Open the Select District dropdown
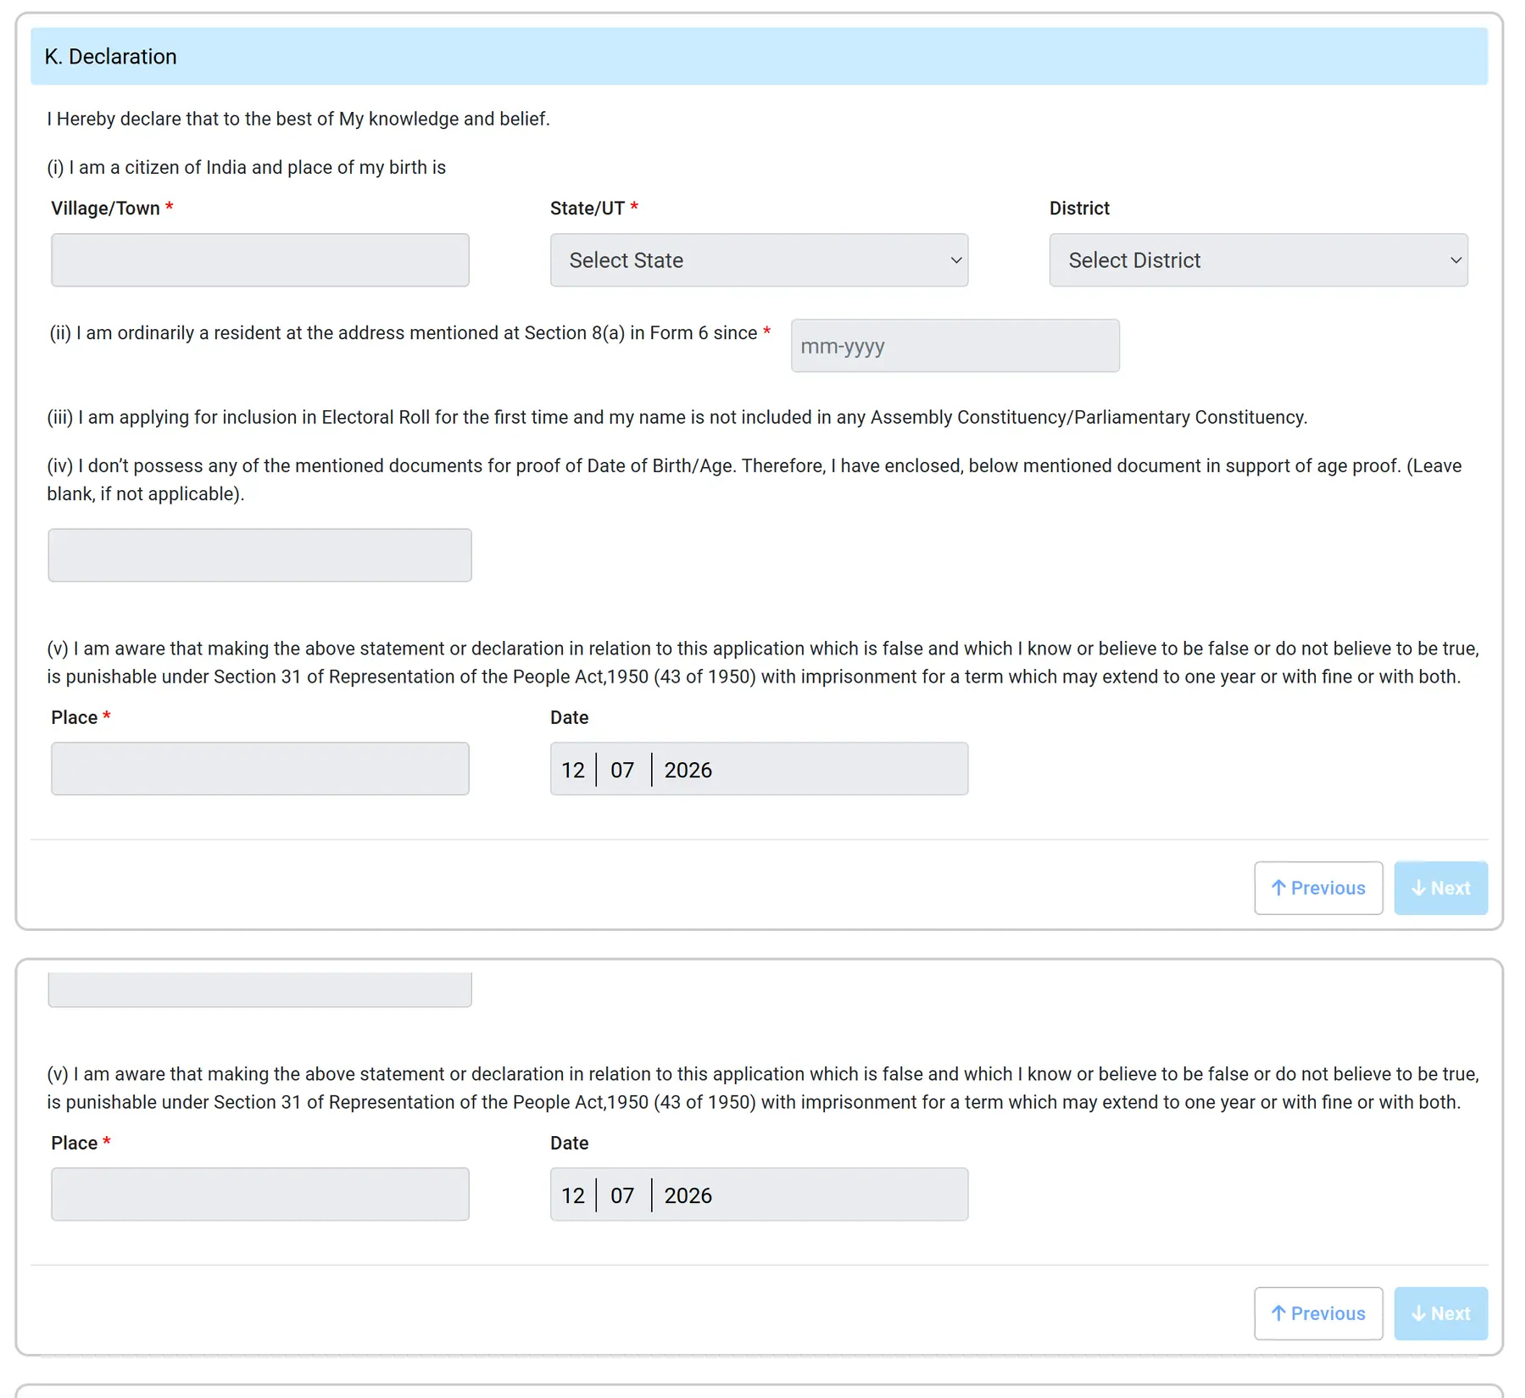This screenshot has height=1398, width=1526. point(1258,260)
